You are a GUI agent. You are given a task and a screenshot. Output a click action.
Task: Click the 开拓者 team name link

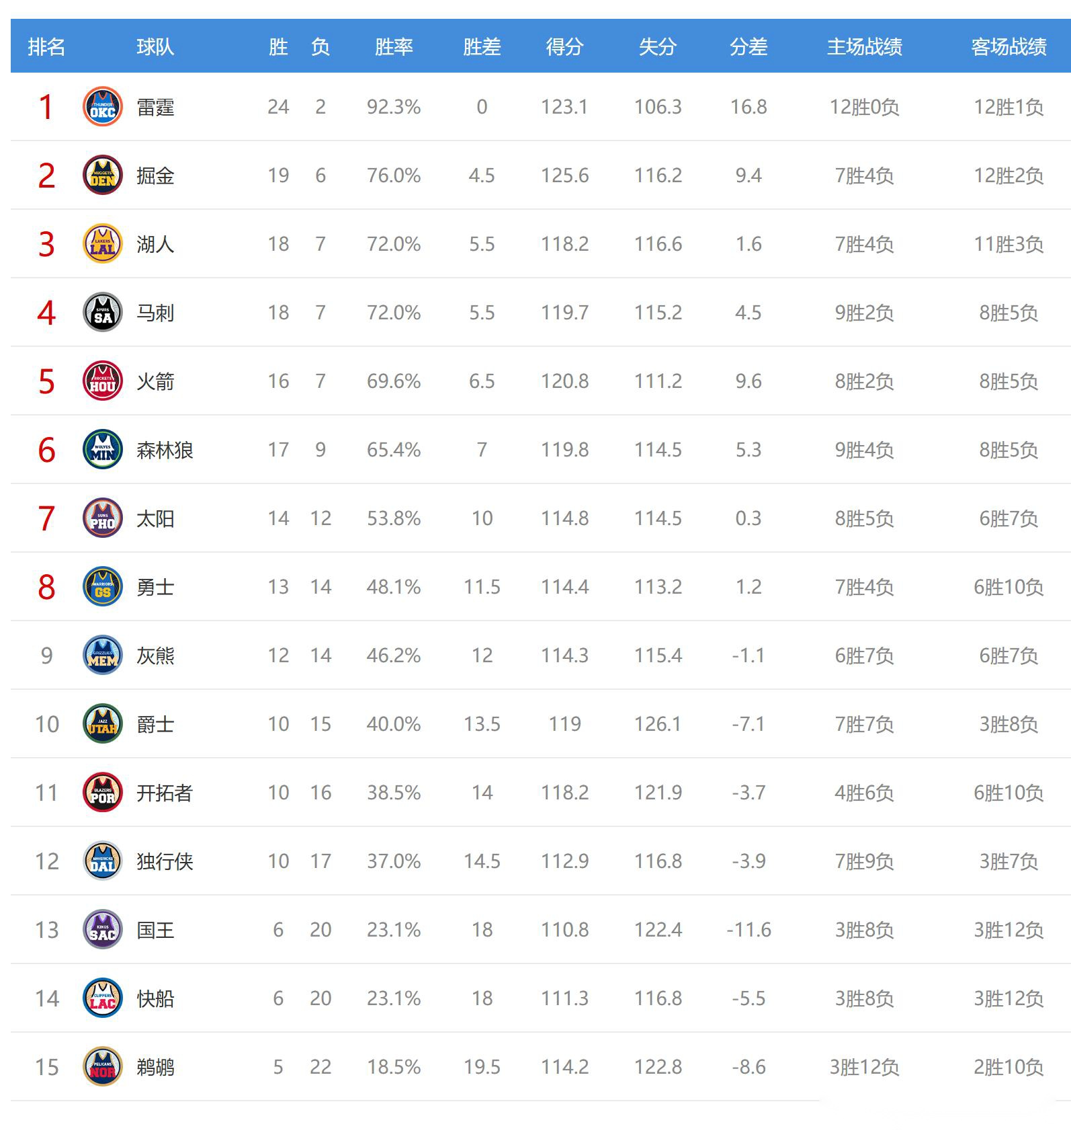tap(165, 793)
